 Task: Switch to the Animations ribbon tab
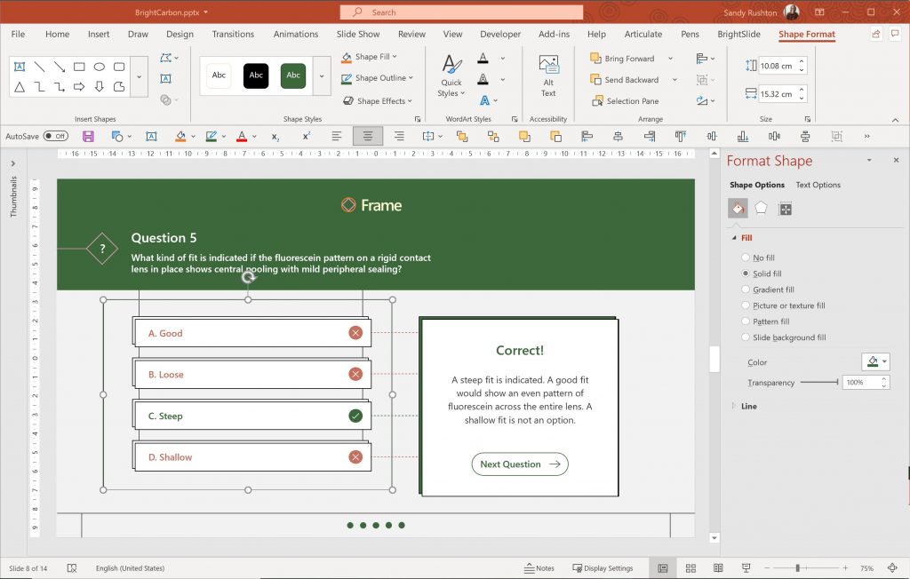(295, 34)
